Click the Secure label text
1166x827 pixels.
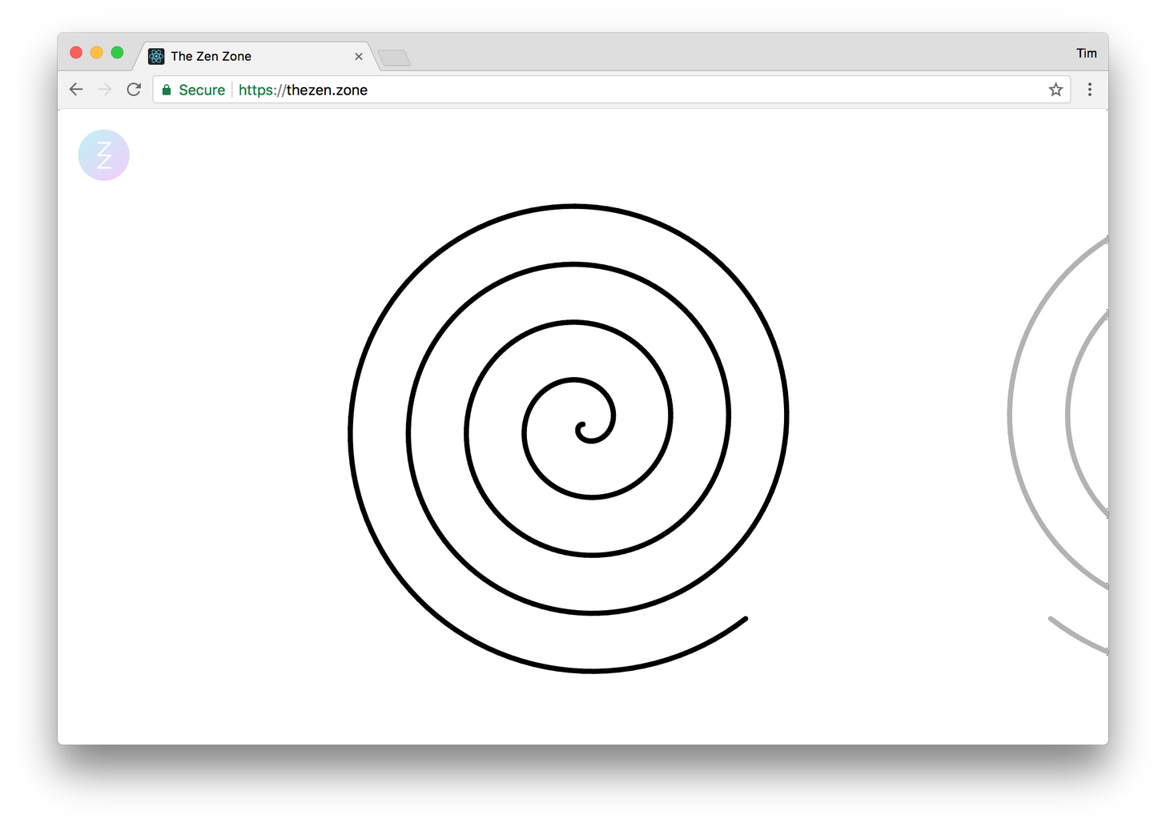click(x=202, y=90)
